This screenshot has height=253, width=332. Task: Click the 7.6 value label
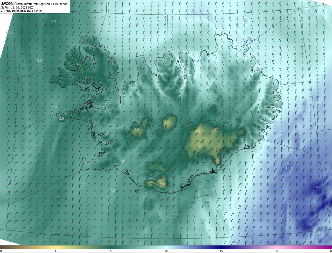[146, 231]
